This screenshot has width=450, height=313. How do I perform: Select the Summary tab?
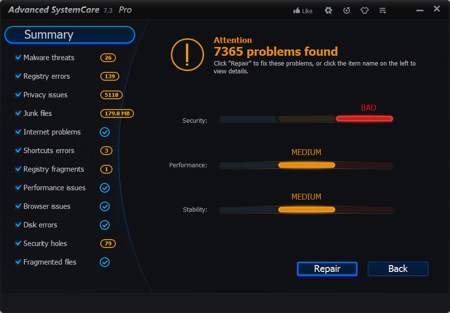click(x=70, y=35)
